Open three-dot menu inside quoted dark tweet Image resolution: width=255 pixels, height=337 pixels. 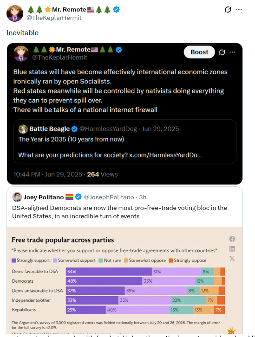click(233, 52)
